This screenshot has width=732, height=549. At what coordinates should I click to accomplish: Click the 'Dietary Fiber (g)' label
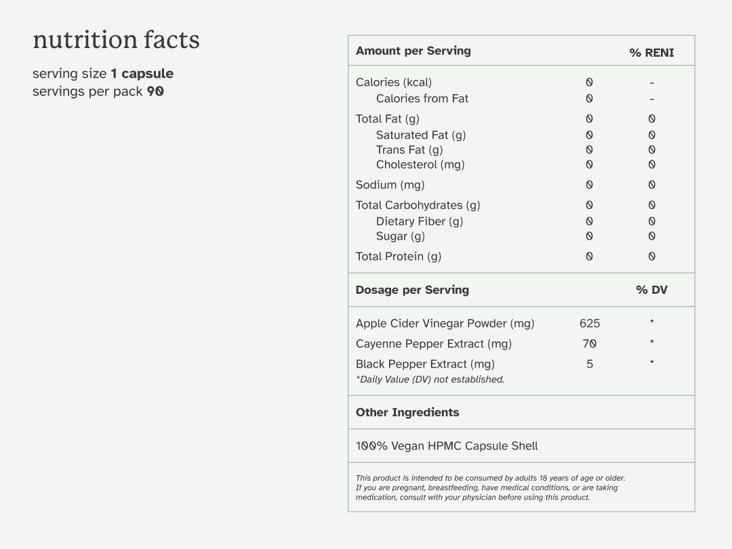point(420,221)
